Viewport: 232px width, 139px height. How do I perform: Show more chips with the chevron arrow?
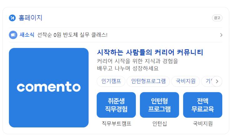point(217,81)
